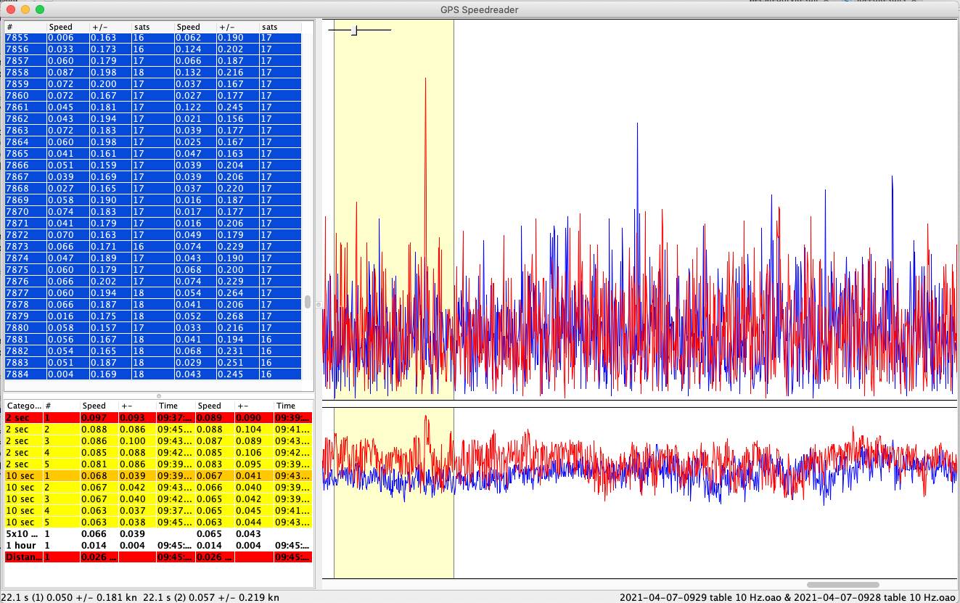Click the data table's vertical scrollbar thumb
This screenshot has height=603, width=960.
(308, 301)
